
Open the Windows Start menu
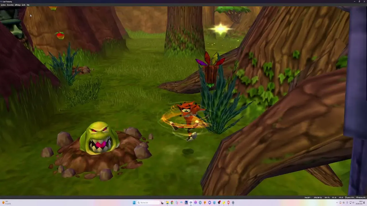134,203
